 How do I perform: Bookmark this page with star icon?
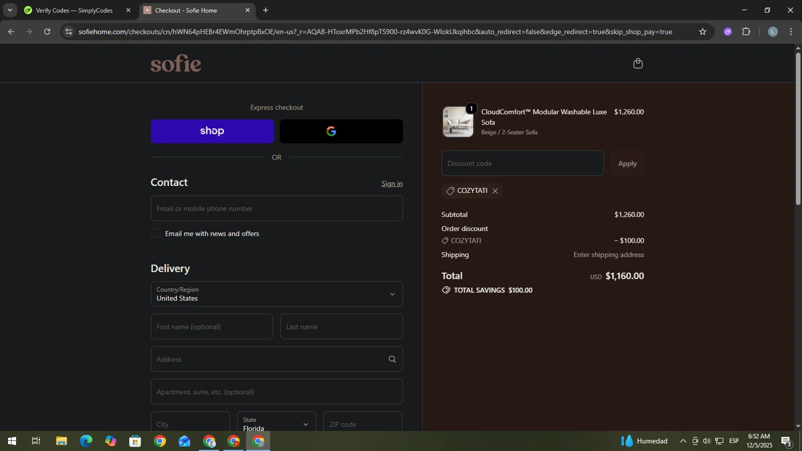tap(703, 32)
